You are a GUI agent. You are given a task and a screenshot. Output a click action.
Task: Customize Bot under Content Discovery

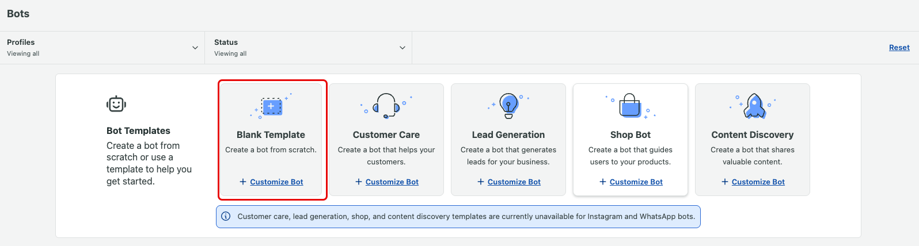pos(758,182)
